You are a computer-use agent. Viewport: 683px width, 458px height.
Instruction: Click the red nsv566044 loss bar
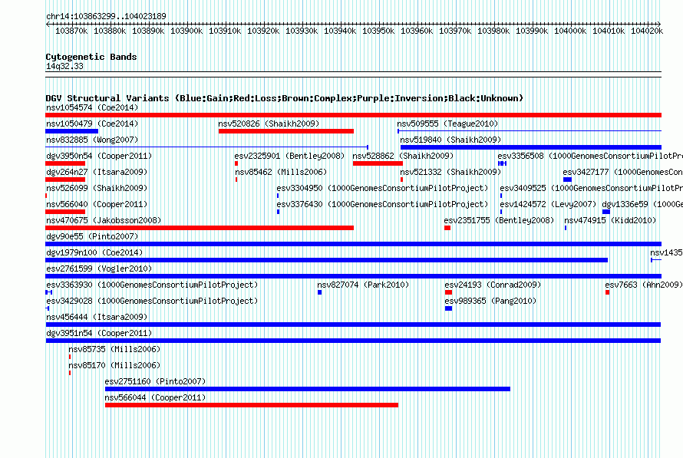point(252,405)
